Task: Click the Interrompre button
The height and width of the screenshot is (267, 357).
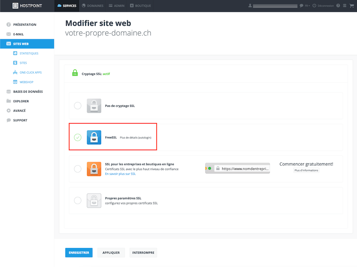Action: (x=143, y=253)
